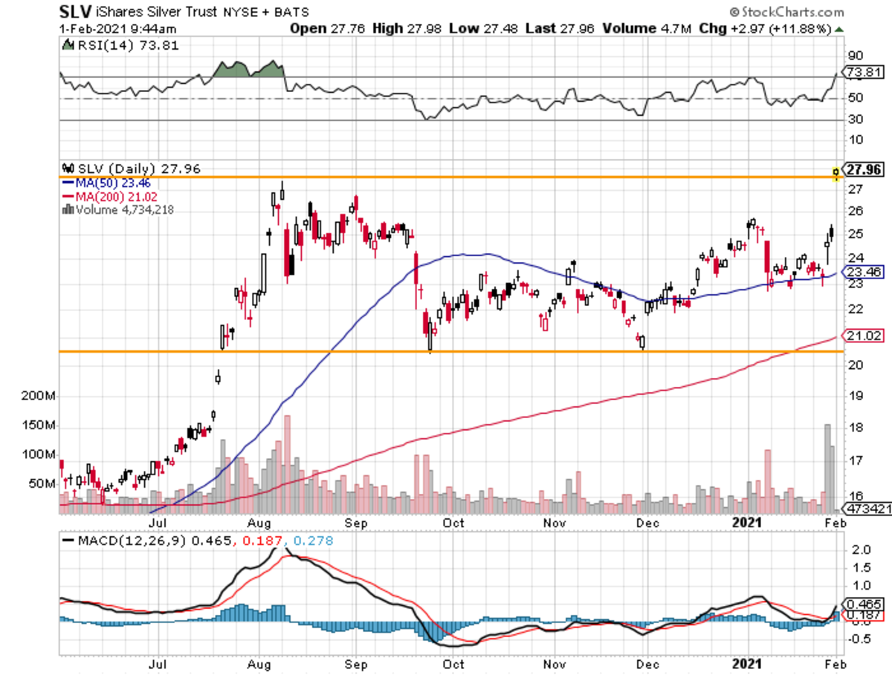Click the 21.02 moving average axis tag

click(x=862, y=336)
